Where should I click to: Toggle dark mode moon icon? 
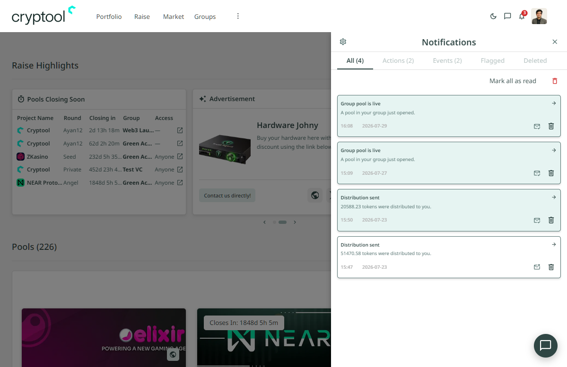[493, 16]
